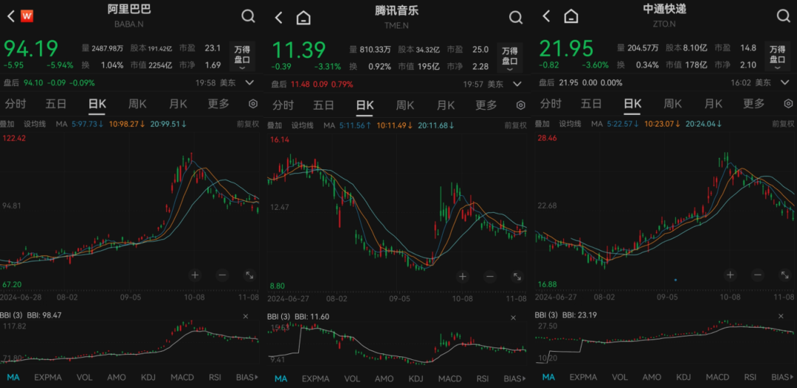
Task: Click the BBI: 11.60 label
Action: pyautogui.click(x=312, y=317)
